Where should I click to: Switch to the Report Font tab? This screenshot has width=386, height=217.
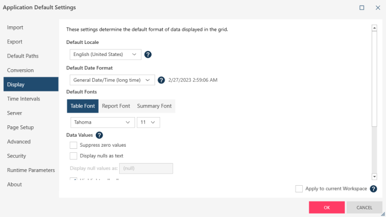pos(116,106)
